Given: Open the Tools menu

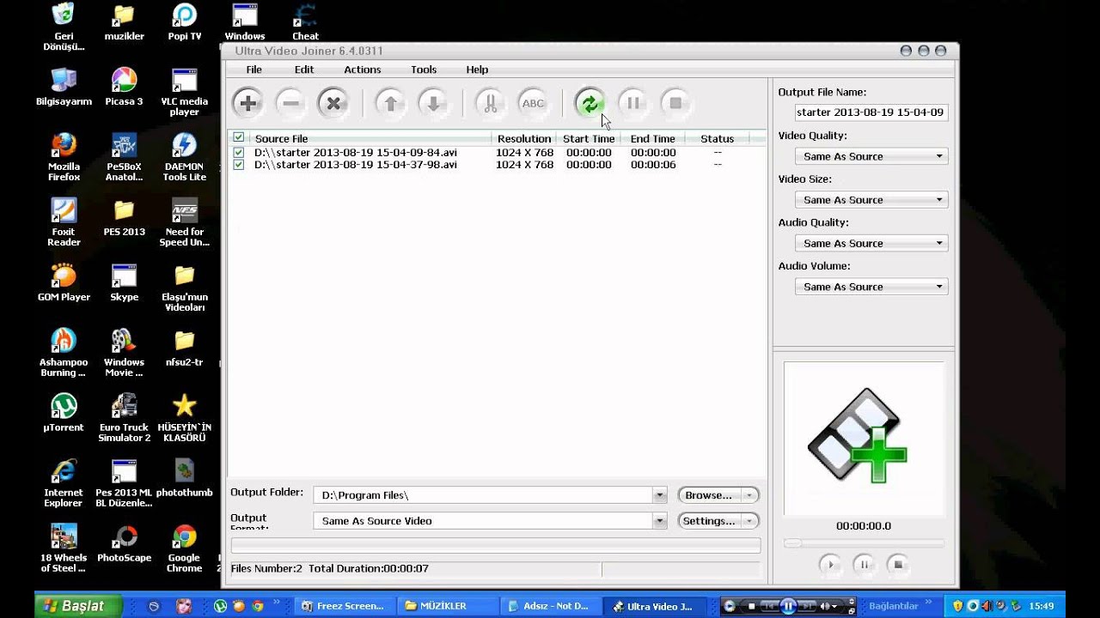Looking at the screenshot, I should (x=424, y=70).
